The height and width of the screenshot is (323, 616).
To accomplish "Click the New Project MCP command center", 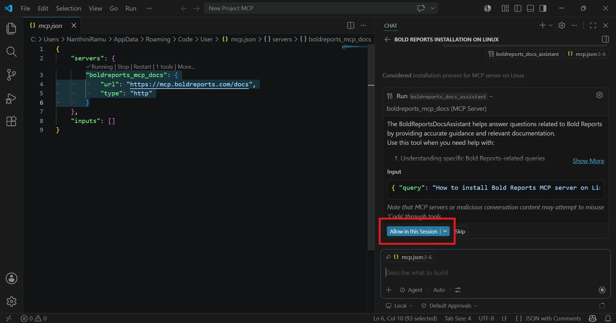I will point(308,8).
